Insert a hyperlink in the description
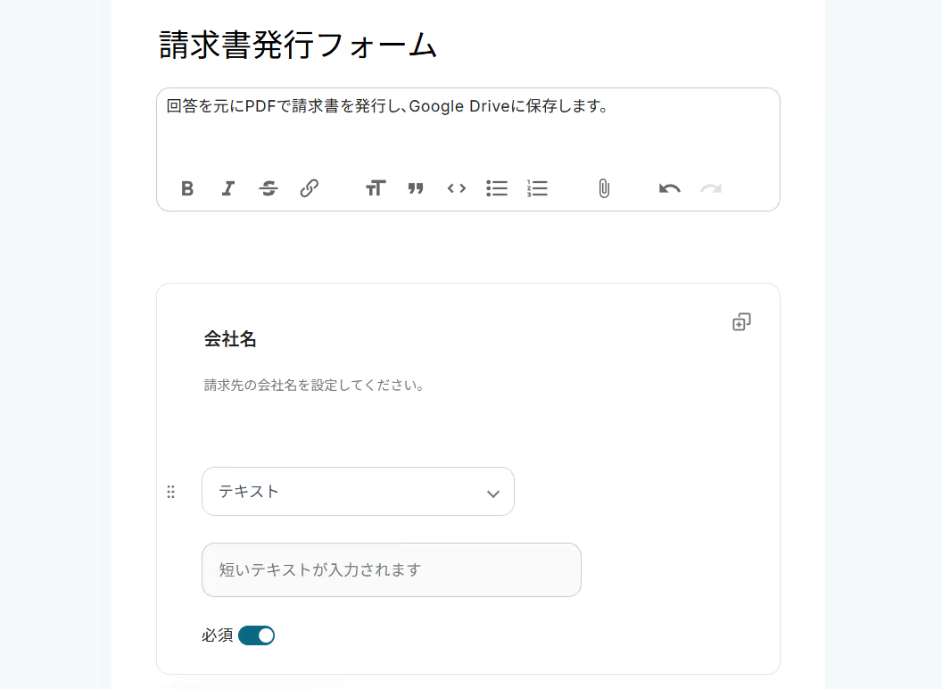This screenshot has height=689, width=942. tap(310, 188)
